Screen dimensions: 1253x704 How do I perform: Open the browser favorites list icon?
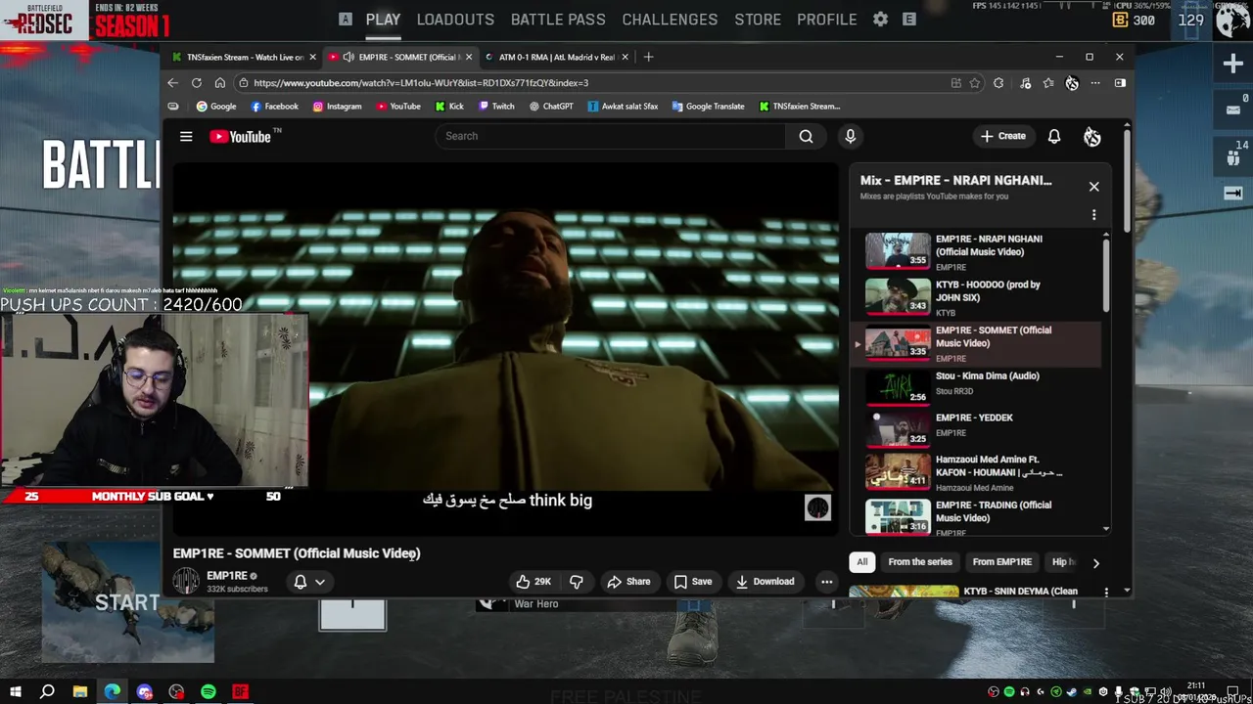pyautogui.click(x=1048, y=83)
